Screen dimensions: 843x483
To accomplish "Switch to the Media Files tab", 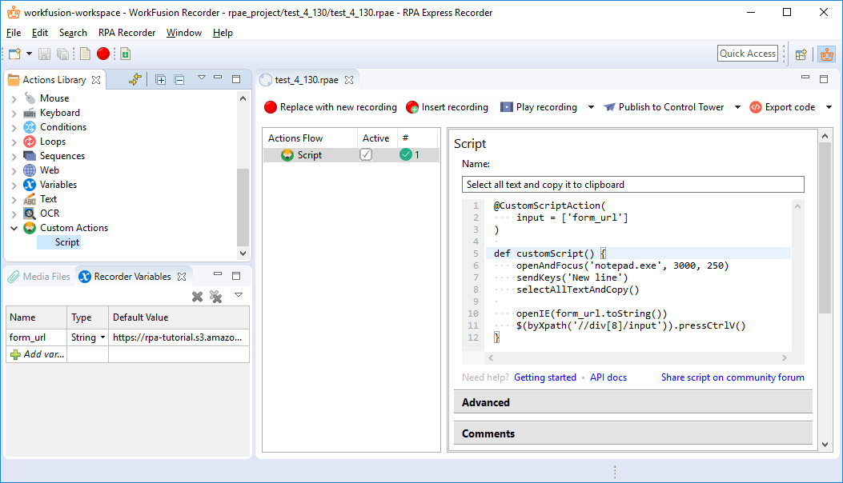I will pos(39,276).
